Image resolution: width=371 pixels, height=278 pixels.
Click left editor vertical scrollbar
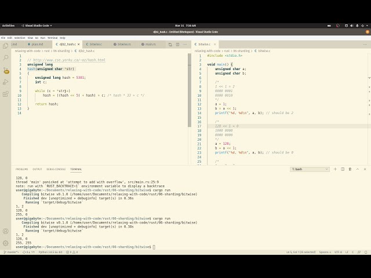click(x=190, y=90)
